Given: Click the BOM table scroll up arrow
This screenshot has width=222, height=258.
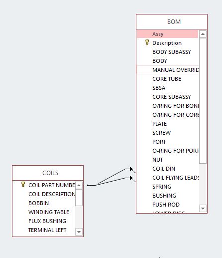Looking at the screenshot, I should [203, 34].
